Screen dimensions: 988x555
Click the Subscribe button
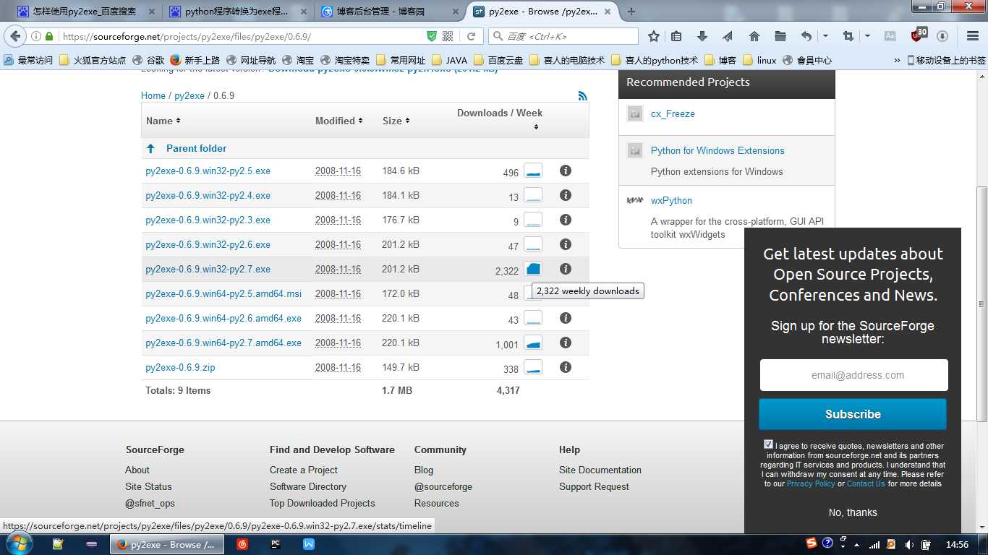click(x=853, y=414)
